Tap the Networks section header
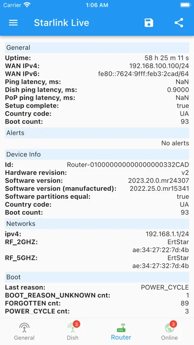194x345 pixels. [97, 224]
